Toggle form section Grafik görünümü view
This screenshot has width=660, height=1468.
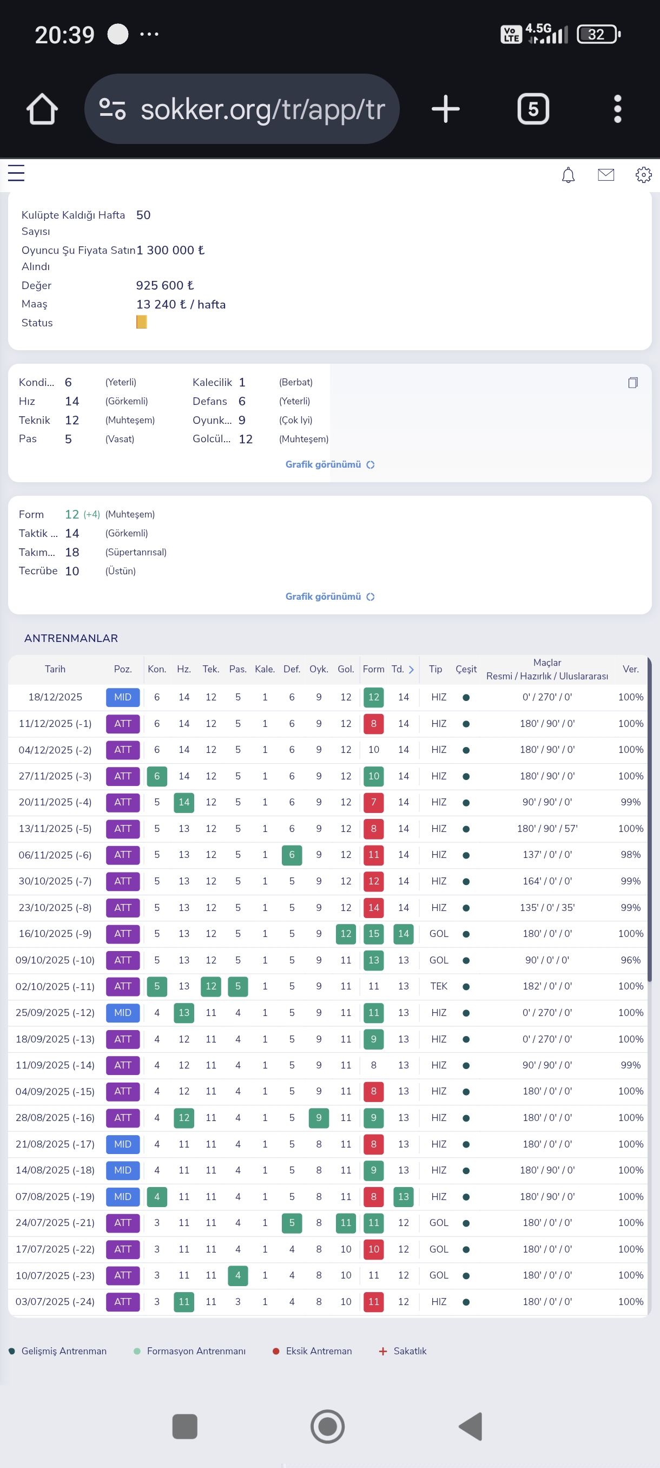tap(329, 597)
